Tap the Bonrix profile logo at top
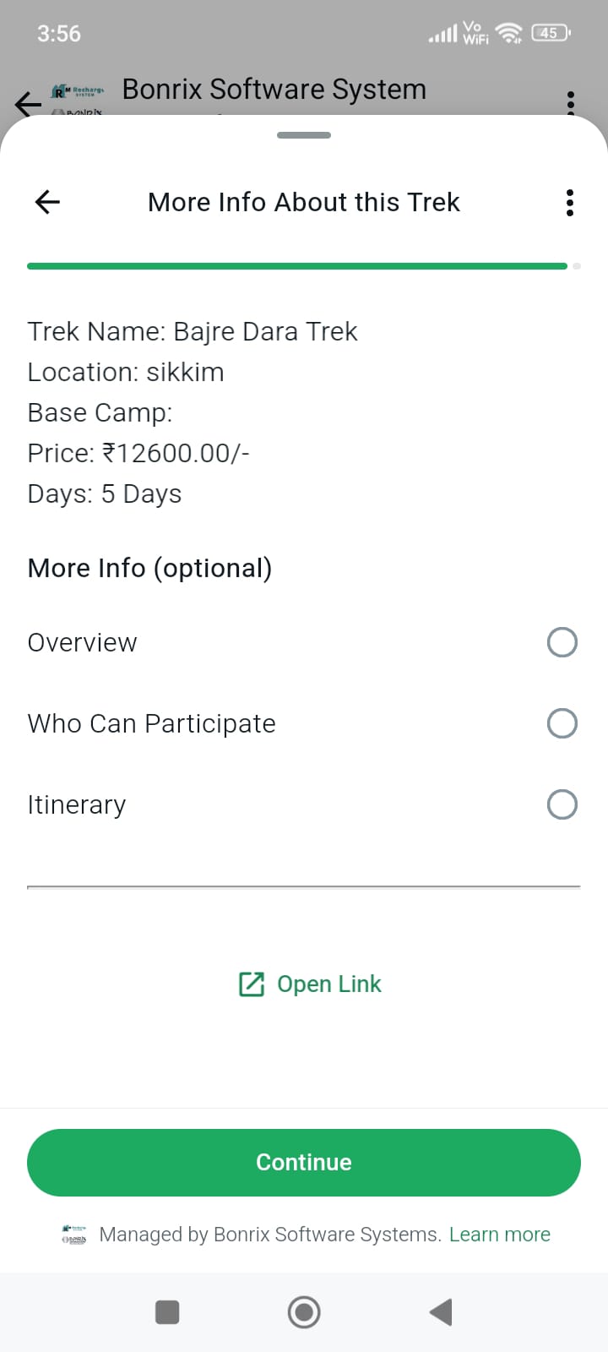This screenshot has width=608, height=1352. [x=78, y=97]
